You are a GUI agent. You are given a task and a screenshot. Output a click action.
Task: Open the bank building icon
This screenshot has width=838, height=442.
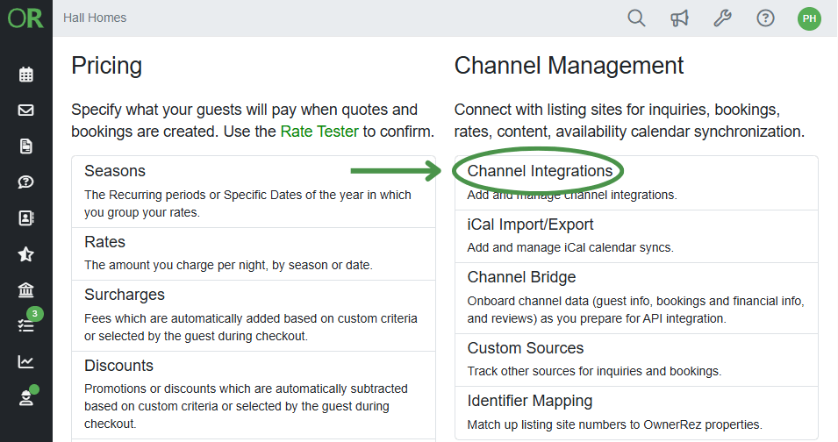(x=26, y=290)
